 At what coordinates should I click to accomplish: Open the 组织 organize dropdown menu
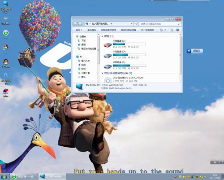click(79, 30)
